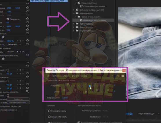Viewport: 161px width, 123px height.
Task: Reset the Rotation 0,0 parameter
Action: [x=27, y=22]
